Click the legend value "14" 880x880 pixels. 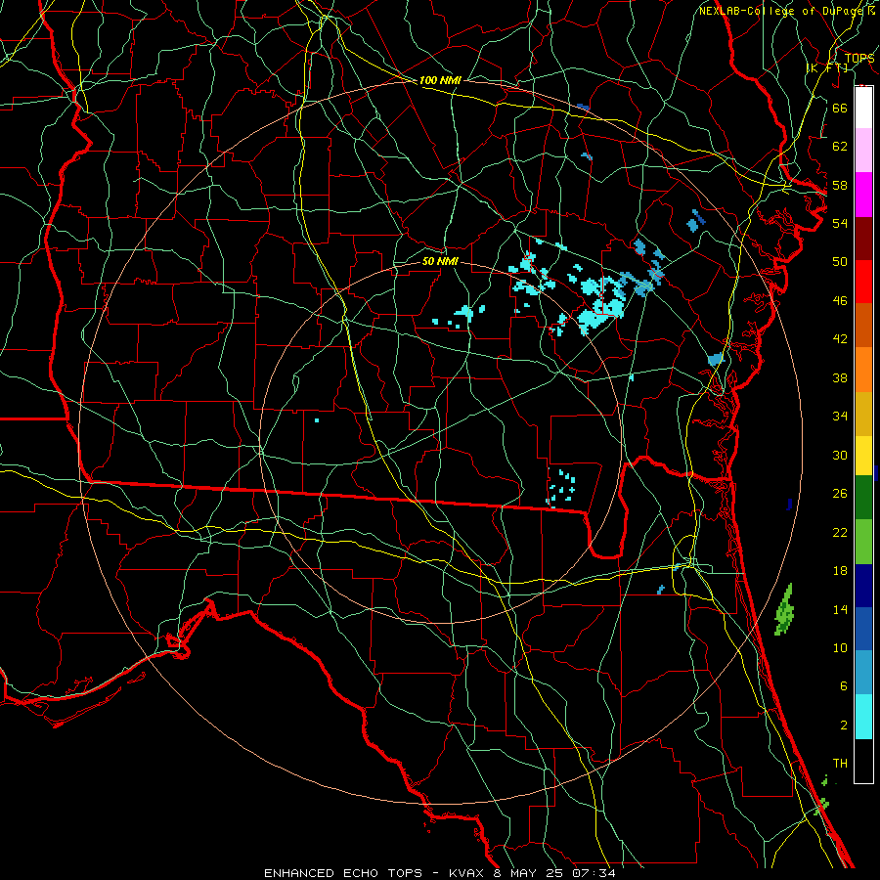click(840, 609)
